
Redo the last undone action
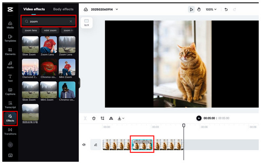234,10
